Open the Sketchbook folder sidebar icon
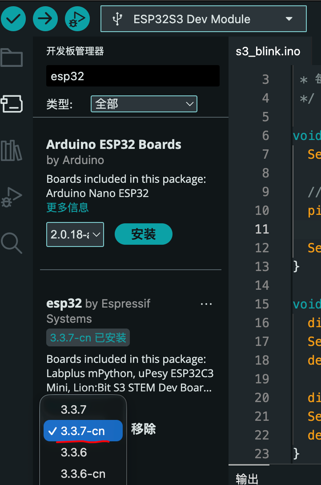The height and width of the screenshot is (485, 321). pyautogui.click(x=12, y=58)
